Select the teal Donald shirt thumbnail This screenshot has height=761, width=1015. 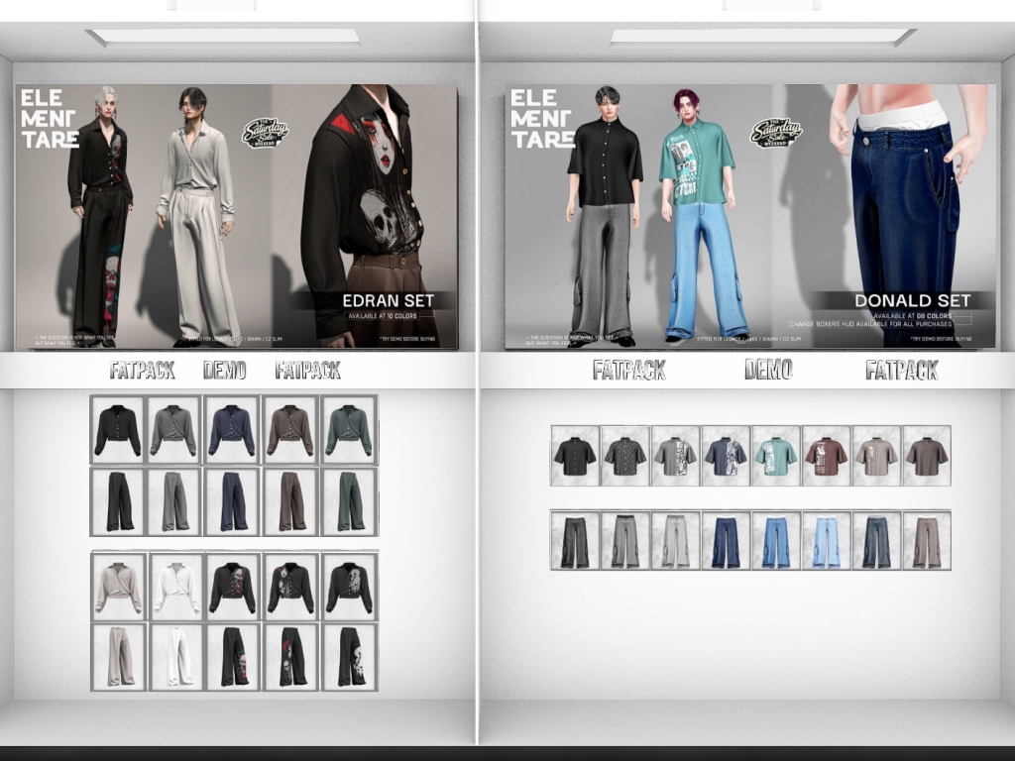coord(776,456)
